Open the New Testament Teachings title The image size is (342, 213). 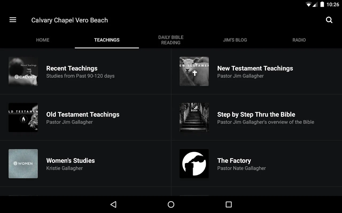pos(255,68)
